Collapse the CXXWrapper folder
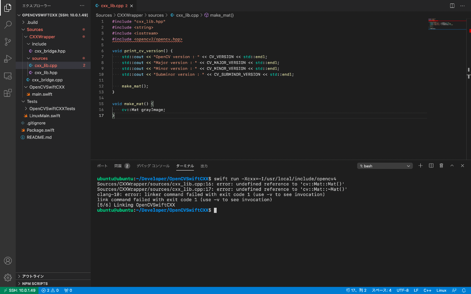Screen dimensions: 471x294 coord(53,37)
